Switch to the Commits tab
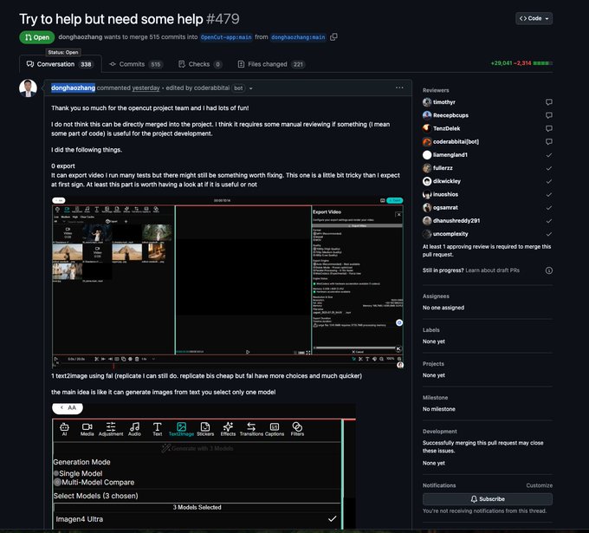The image size is (589, 533). point(135,64)
